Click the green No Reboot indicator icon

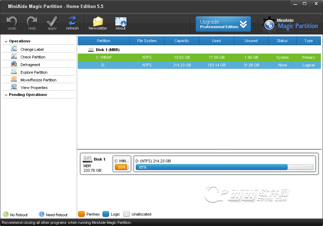[x=6, y=214]
